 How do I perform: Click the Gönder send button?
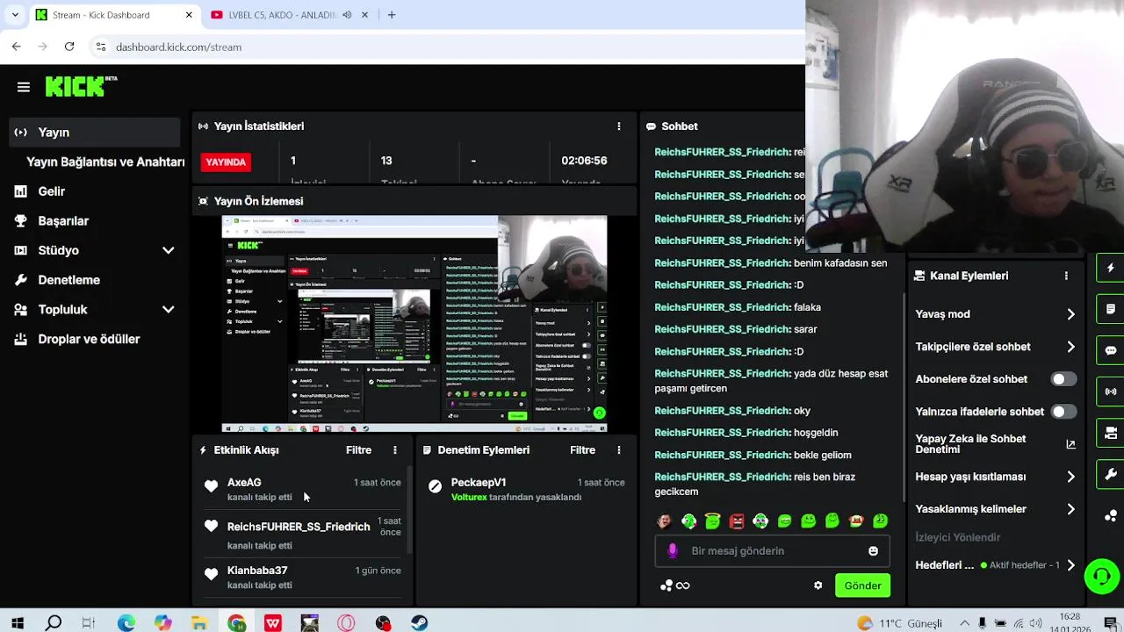pyautogui.click(x=862, y=585)
